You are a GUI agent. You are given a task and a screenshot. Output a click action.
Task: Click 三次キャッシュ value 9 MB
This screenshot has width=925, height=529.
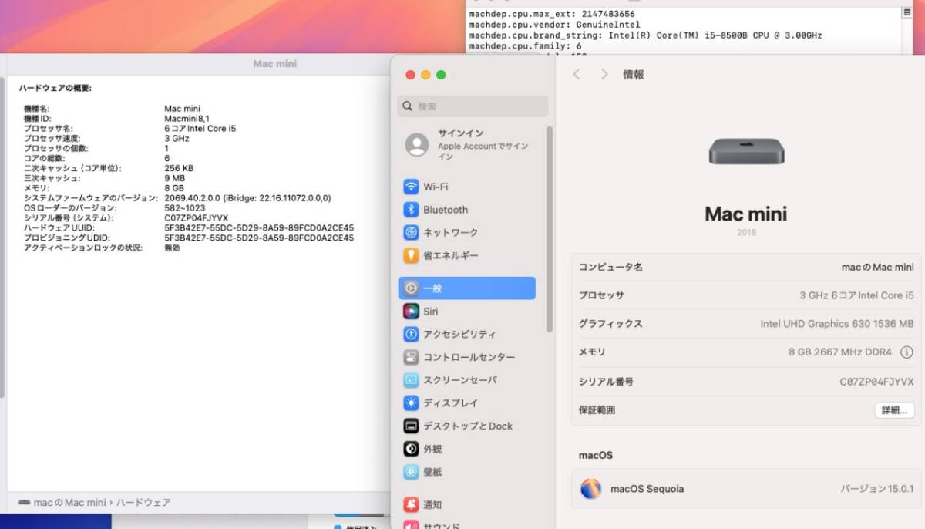click(174, 178)
